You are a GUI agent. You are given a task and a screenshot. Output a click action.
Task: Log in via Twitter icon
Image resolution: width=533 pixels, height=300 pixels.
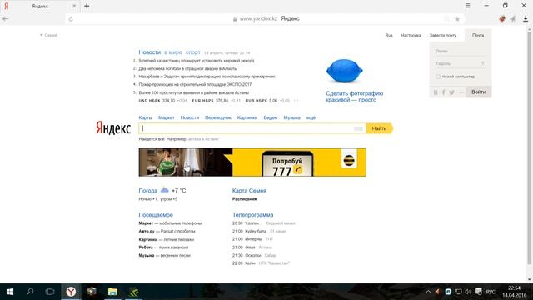(x=451, y=92)
